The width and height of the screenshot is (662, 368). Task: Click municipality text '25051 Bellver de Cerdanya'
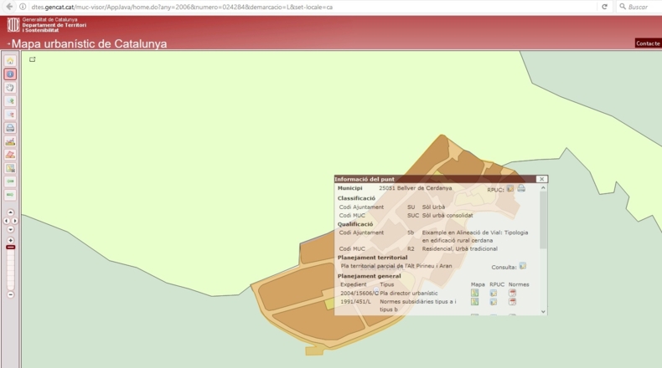pyautogui.click(x=416, y=188)
